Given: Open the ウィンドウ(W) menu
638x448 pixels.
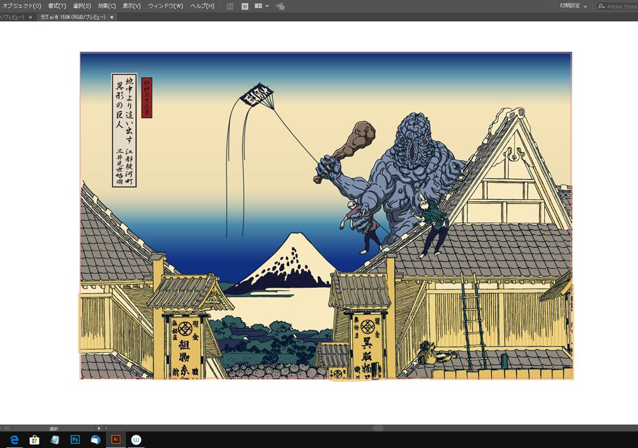Looking at the screenshot, I should tap(165, 6).
